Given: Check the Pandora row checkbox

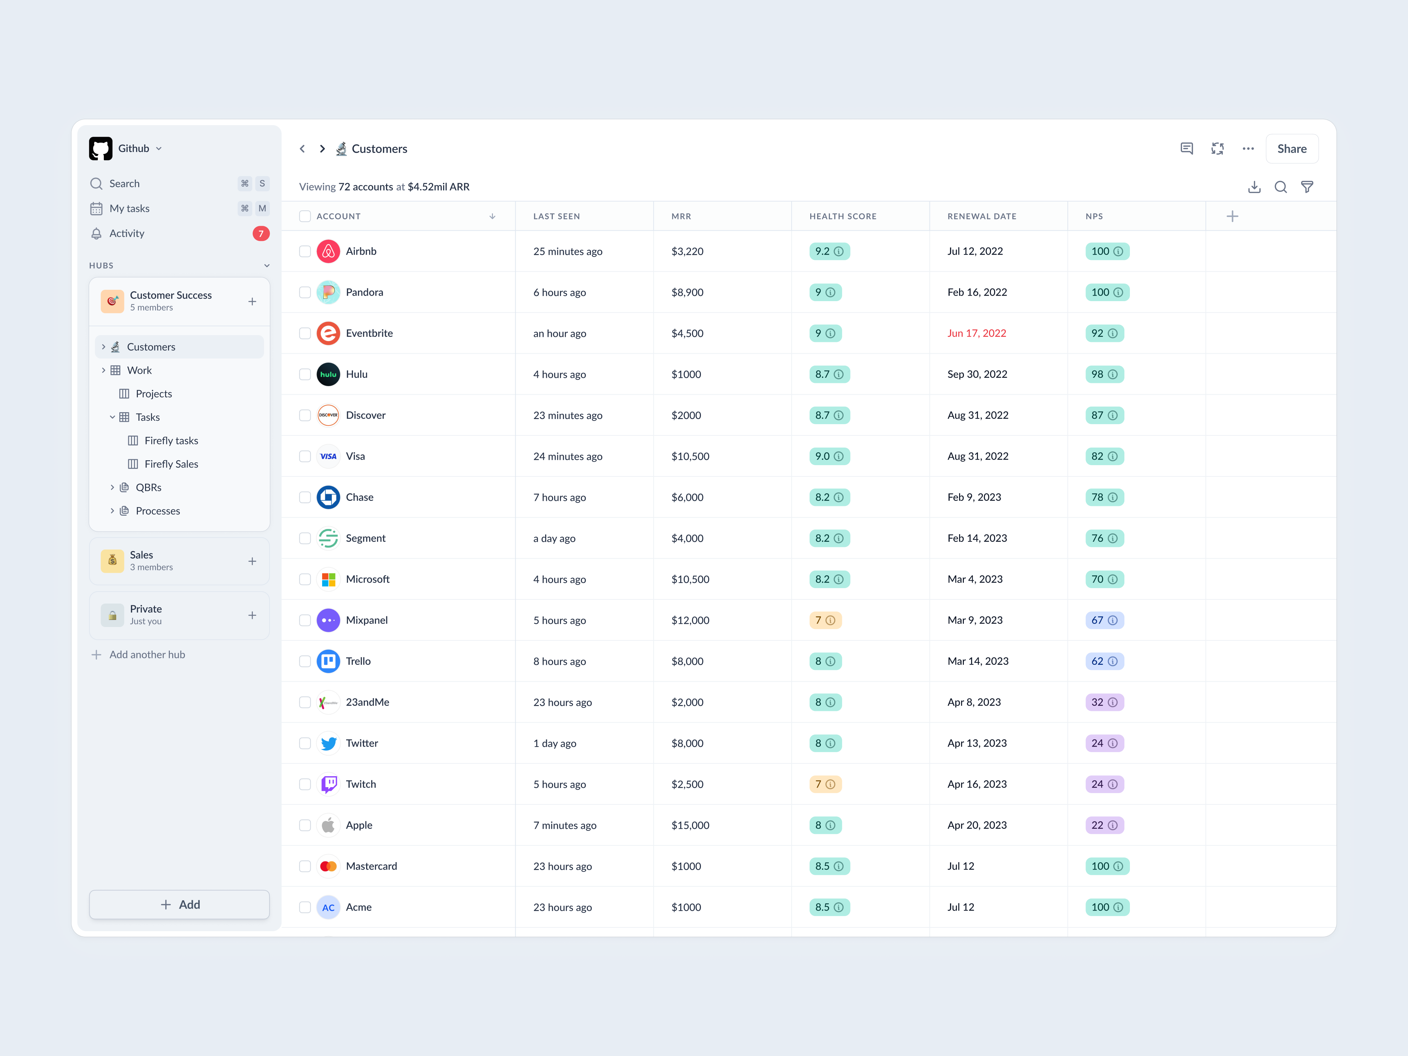Looking at the screenshot, I should (305, 292).
